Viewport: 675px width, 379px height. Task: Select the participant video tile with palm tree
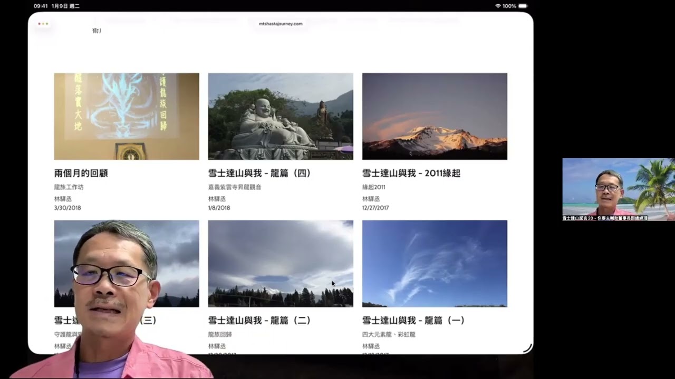click(x=618, y=189)
